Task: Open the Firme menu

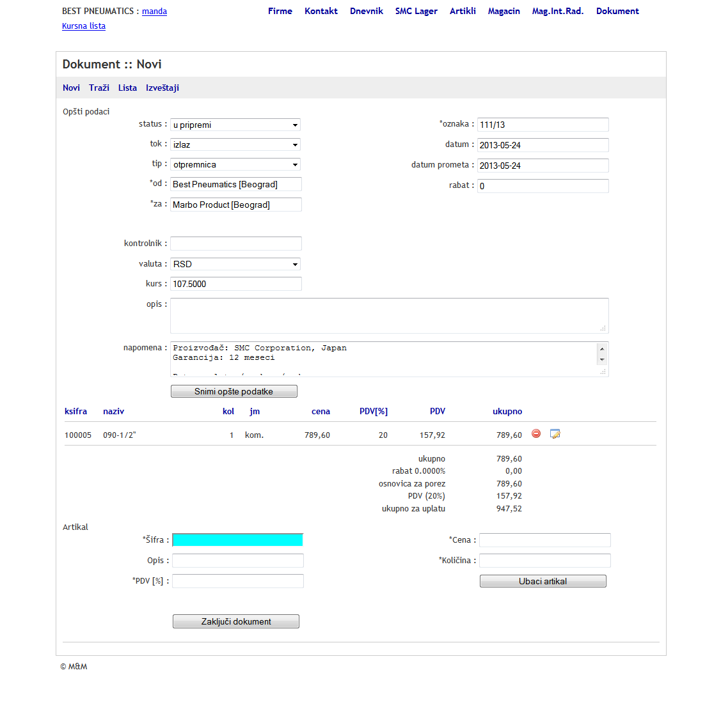Action: point(280,11)
